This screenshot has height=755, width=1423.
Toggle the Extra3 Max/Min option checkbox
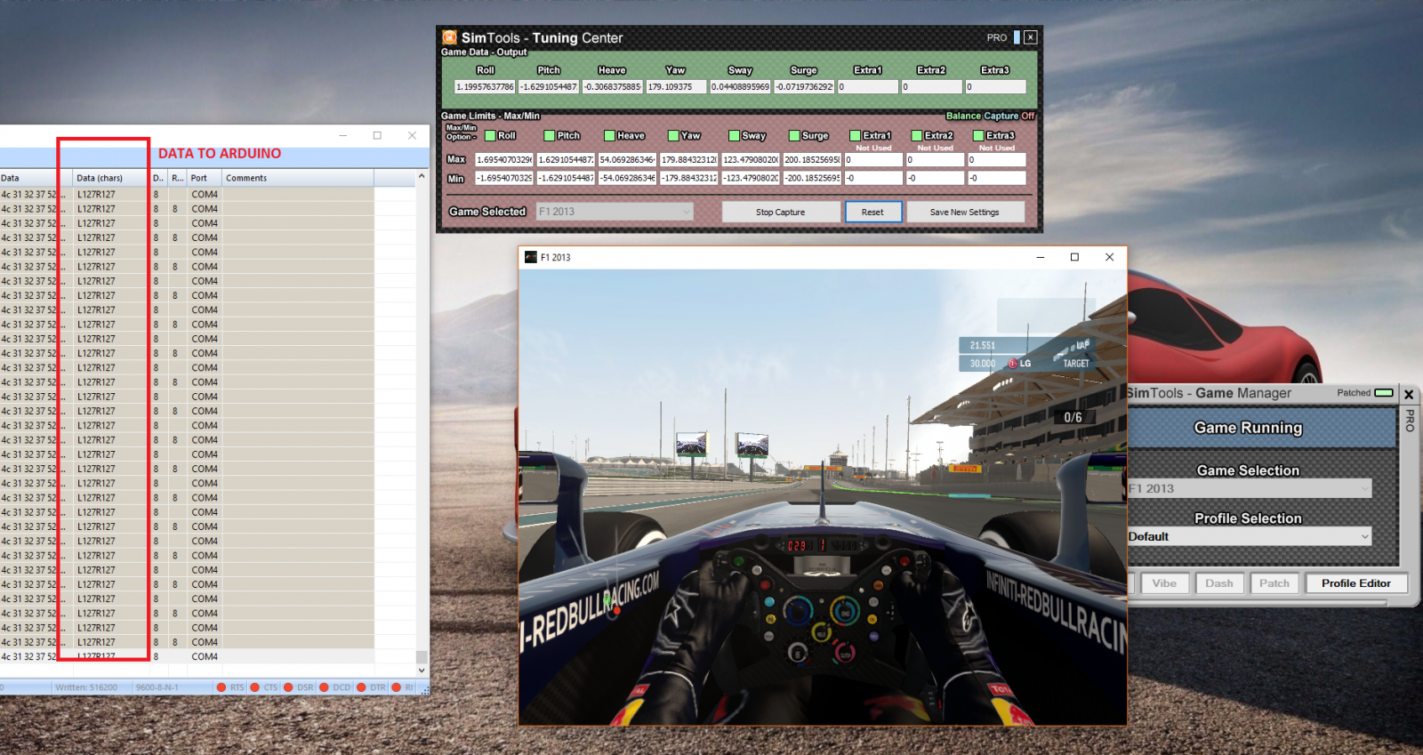pos(978,136)
